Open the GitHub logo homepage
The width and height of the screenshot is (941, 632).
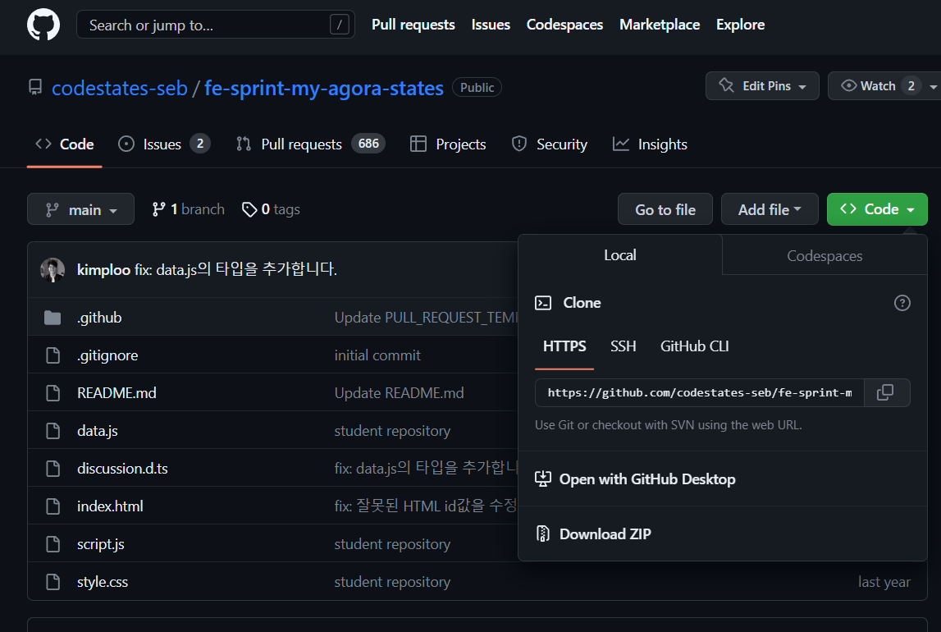point(43,25)
